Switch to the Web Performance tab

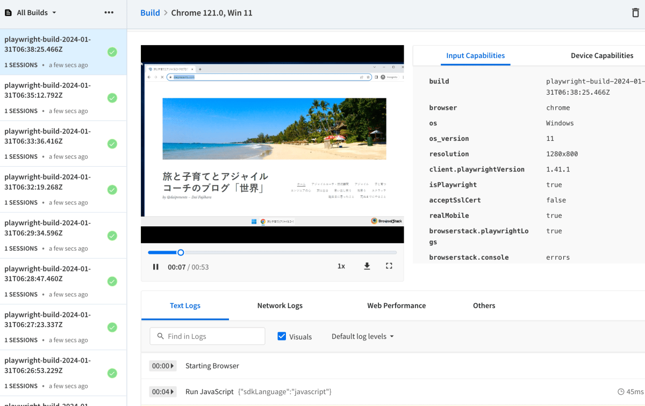click(x=396, y=305)
